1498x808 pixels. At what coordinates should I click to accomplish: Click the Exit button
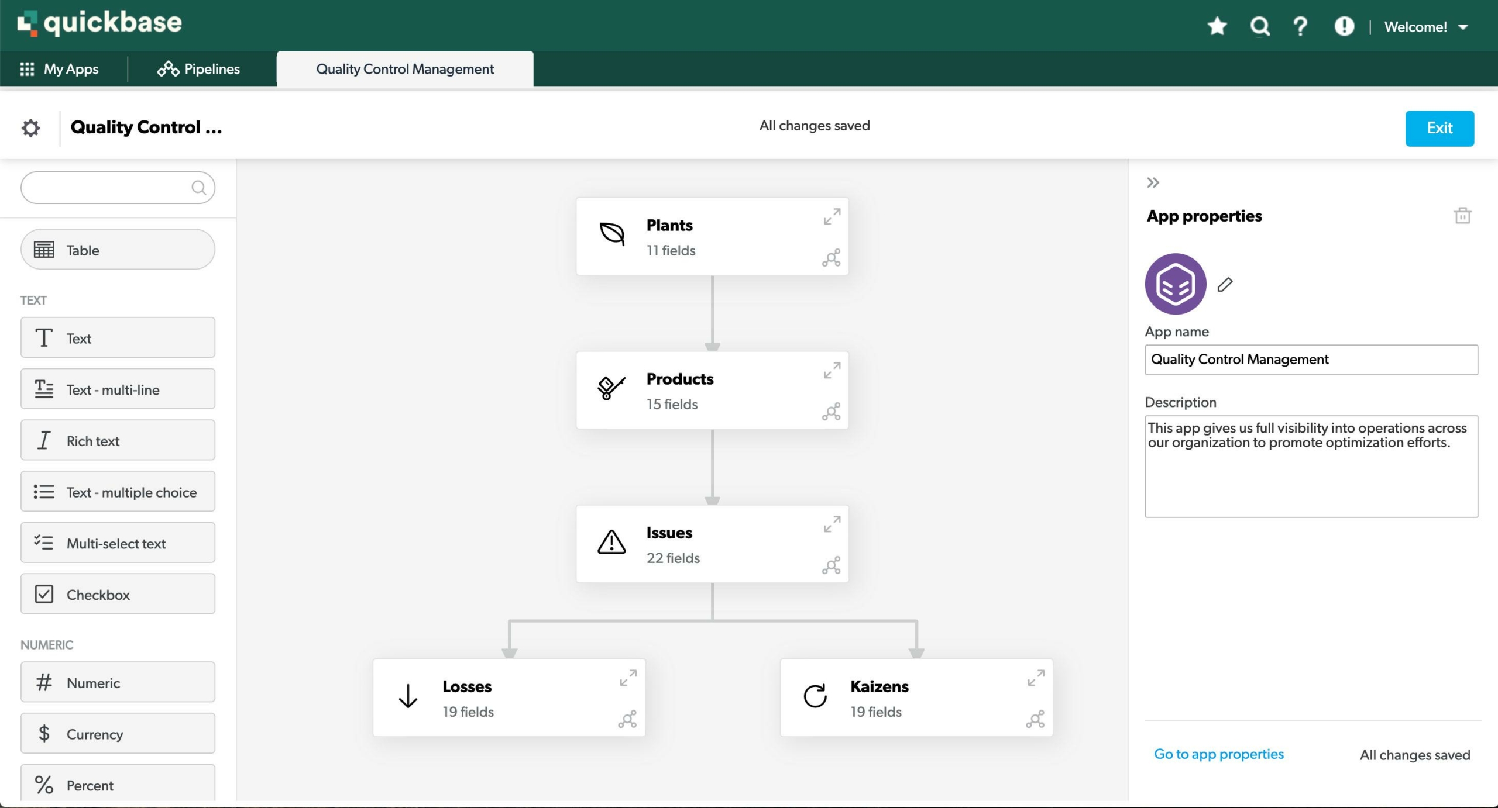[x=1439, y=128]
